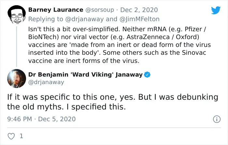Screen dimensions: 228x145
Task: Click the heart like icon
Action: coord(11,136)
